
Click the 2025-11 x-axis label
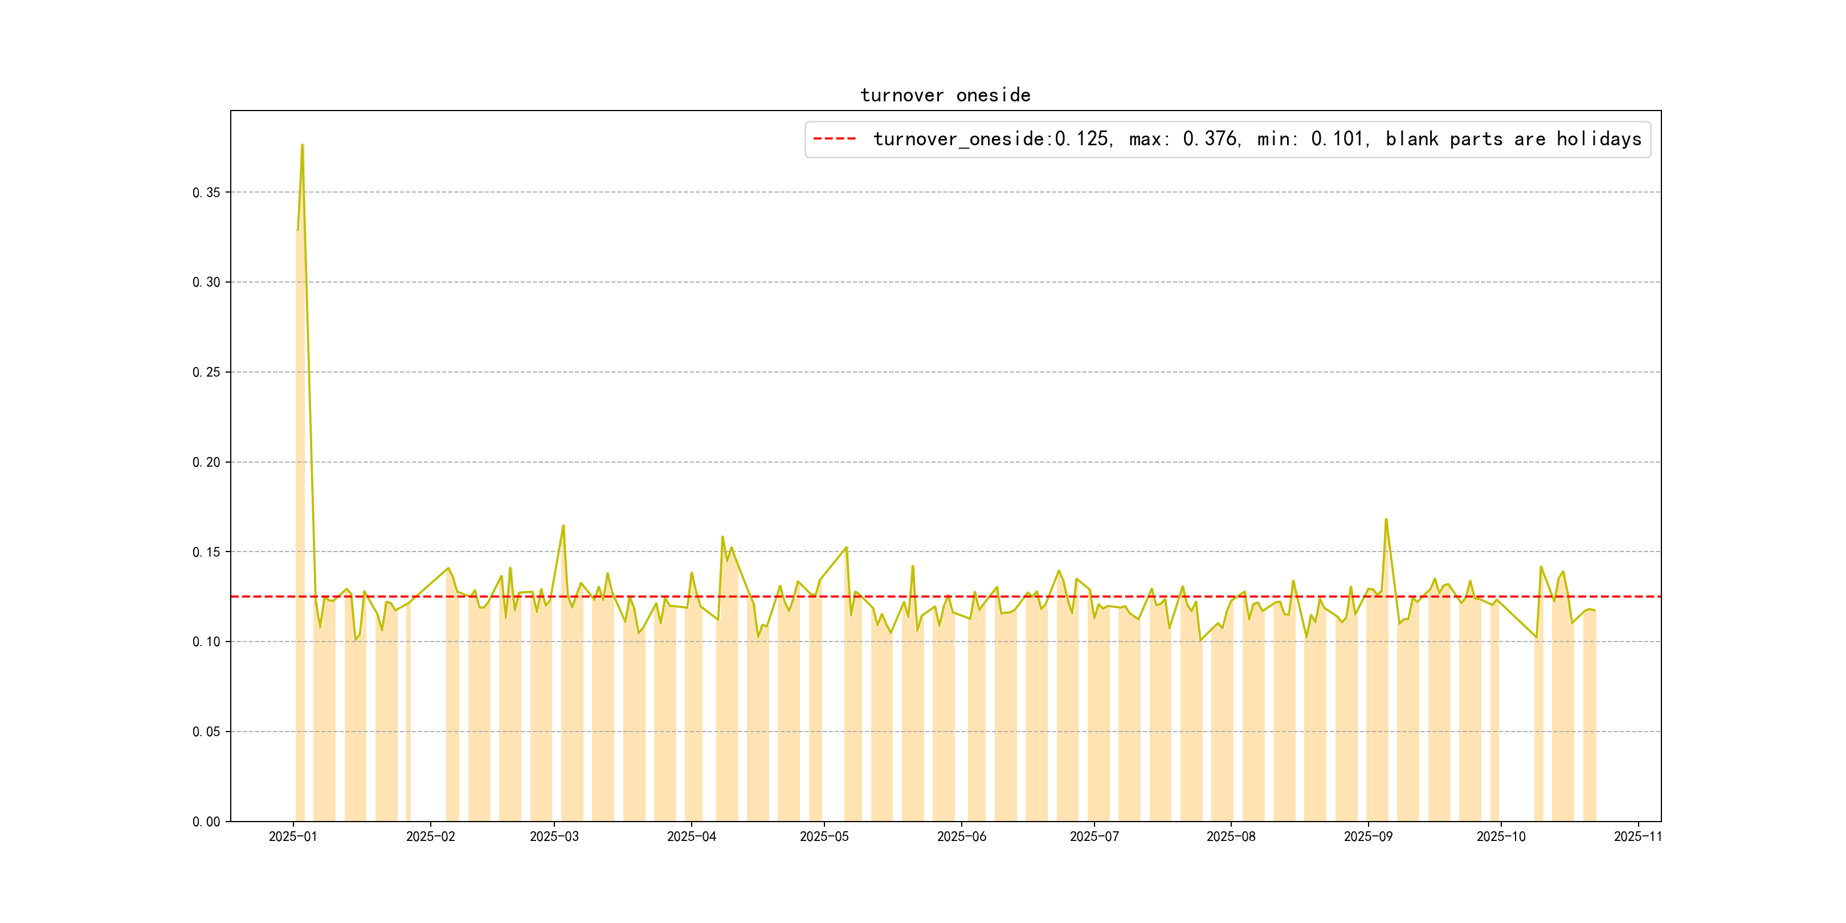pos(1637,836)
